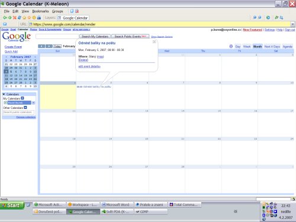Click the Gmail link in the top bar
296x222 pixels.
click(13, 30)
